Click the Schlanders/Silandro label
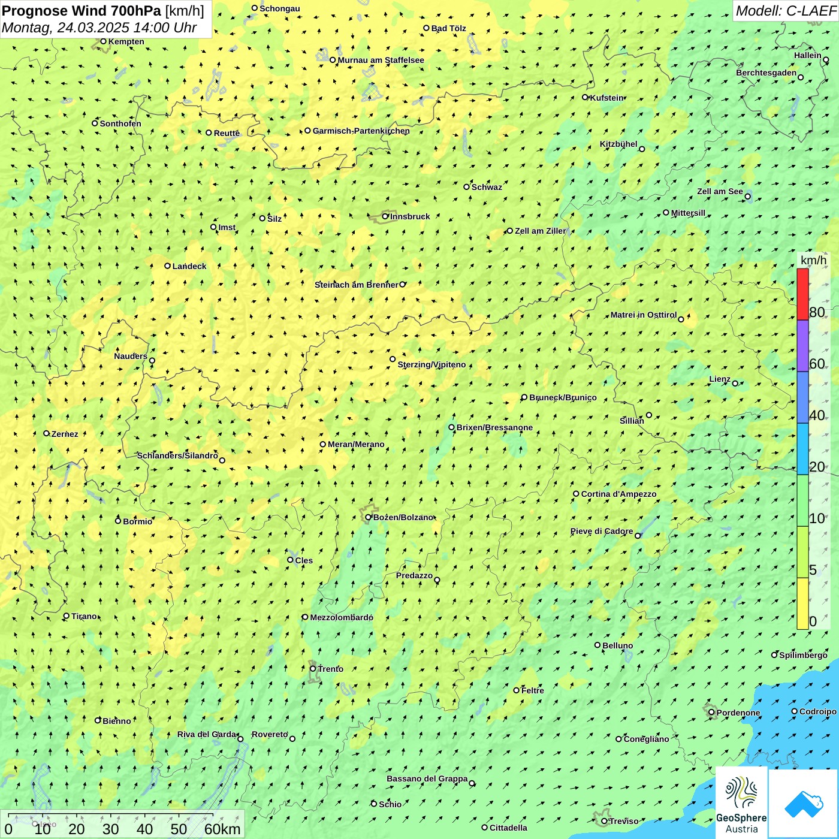839x839 pixels. pos(177,455)
